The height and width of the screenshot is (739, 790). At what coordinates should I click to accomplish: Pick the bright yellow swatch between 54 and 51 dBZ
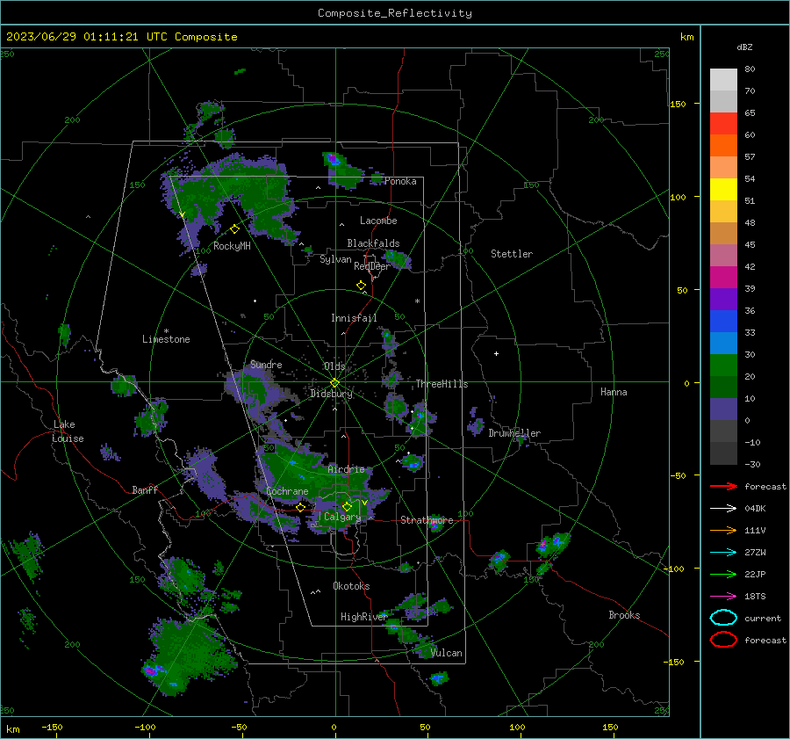click(723, 190)
